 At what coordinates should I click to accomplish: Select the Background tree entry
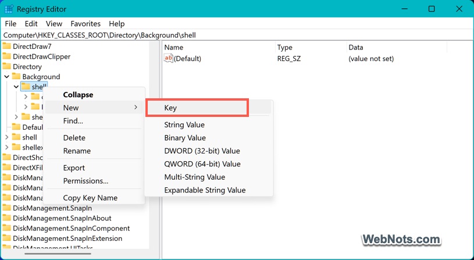pyautogui.click(x=41, y=77)
